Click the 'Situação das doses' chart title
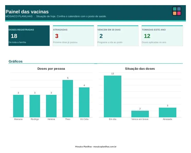This screenshot has width=191, height=153. coord(140,69)
